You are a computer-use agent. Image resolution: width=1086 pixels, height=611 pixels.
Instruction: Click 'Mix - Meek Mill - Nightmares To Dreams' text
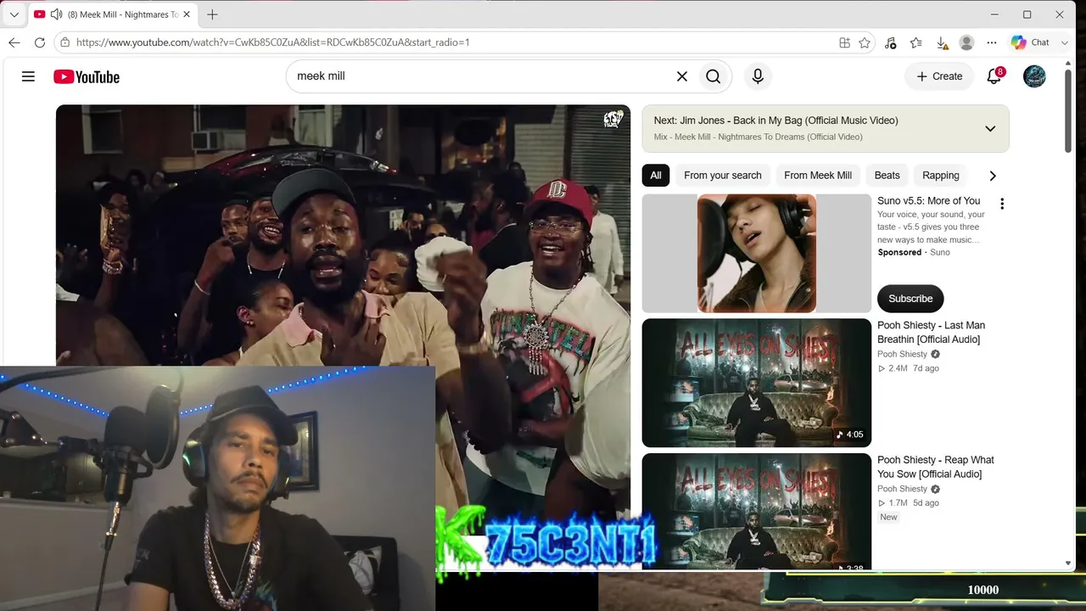point(759,137)
